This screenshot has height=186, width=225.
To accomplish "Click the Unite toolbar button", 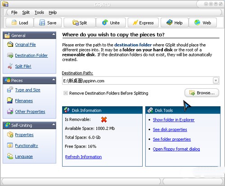I will pyautogui.click(x=111, y=23).
